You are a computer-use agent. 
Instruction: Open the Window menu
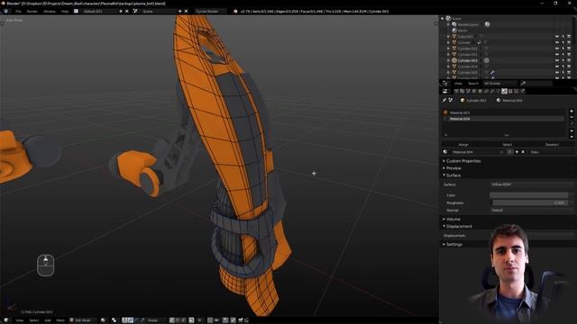(49, 12)
